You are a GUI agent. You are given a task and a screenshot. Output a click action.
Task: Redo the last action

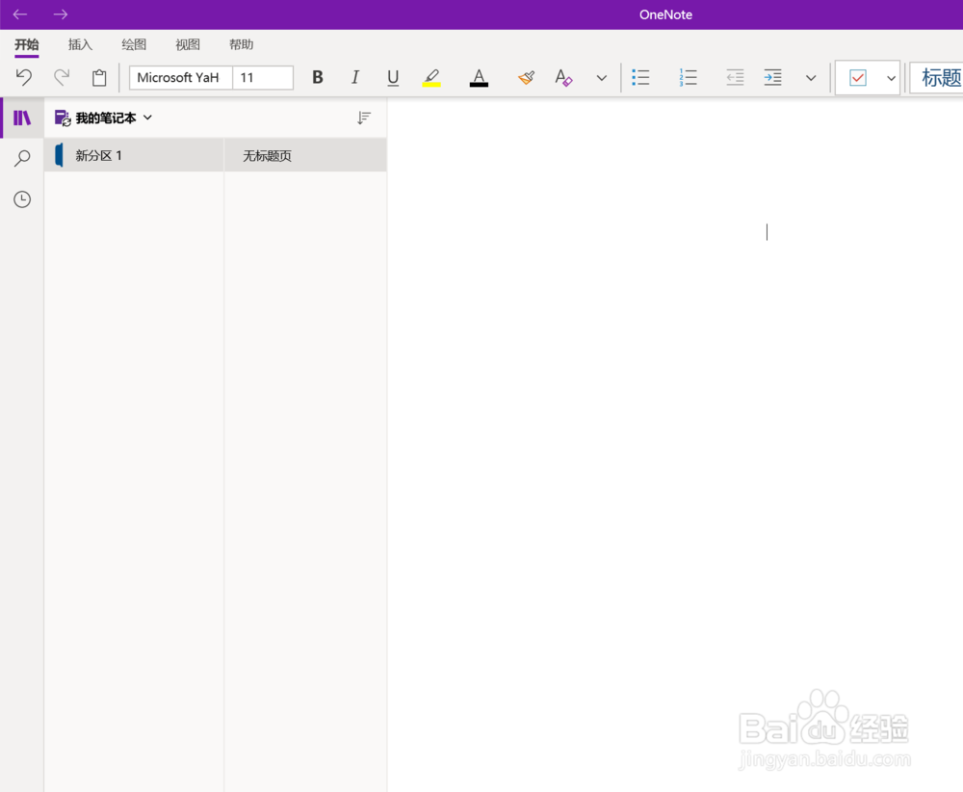tap(62, 77)
